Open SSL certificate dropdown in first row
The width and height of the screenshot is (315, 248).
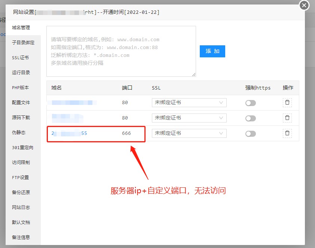click(x=189, y=103)
